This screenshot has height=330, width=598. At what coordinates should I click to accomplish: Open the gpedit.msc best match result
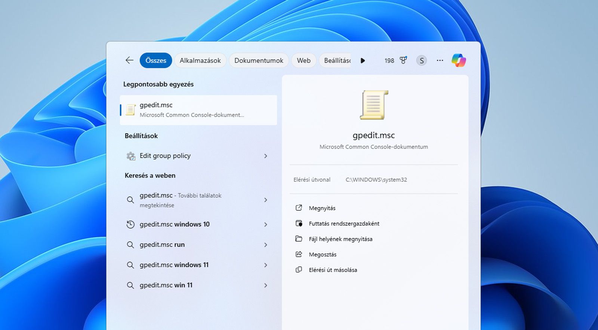point(198,110)
